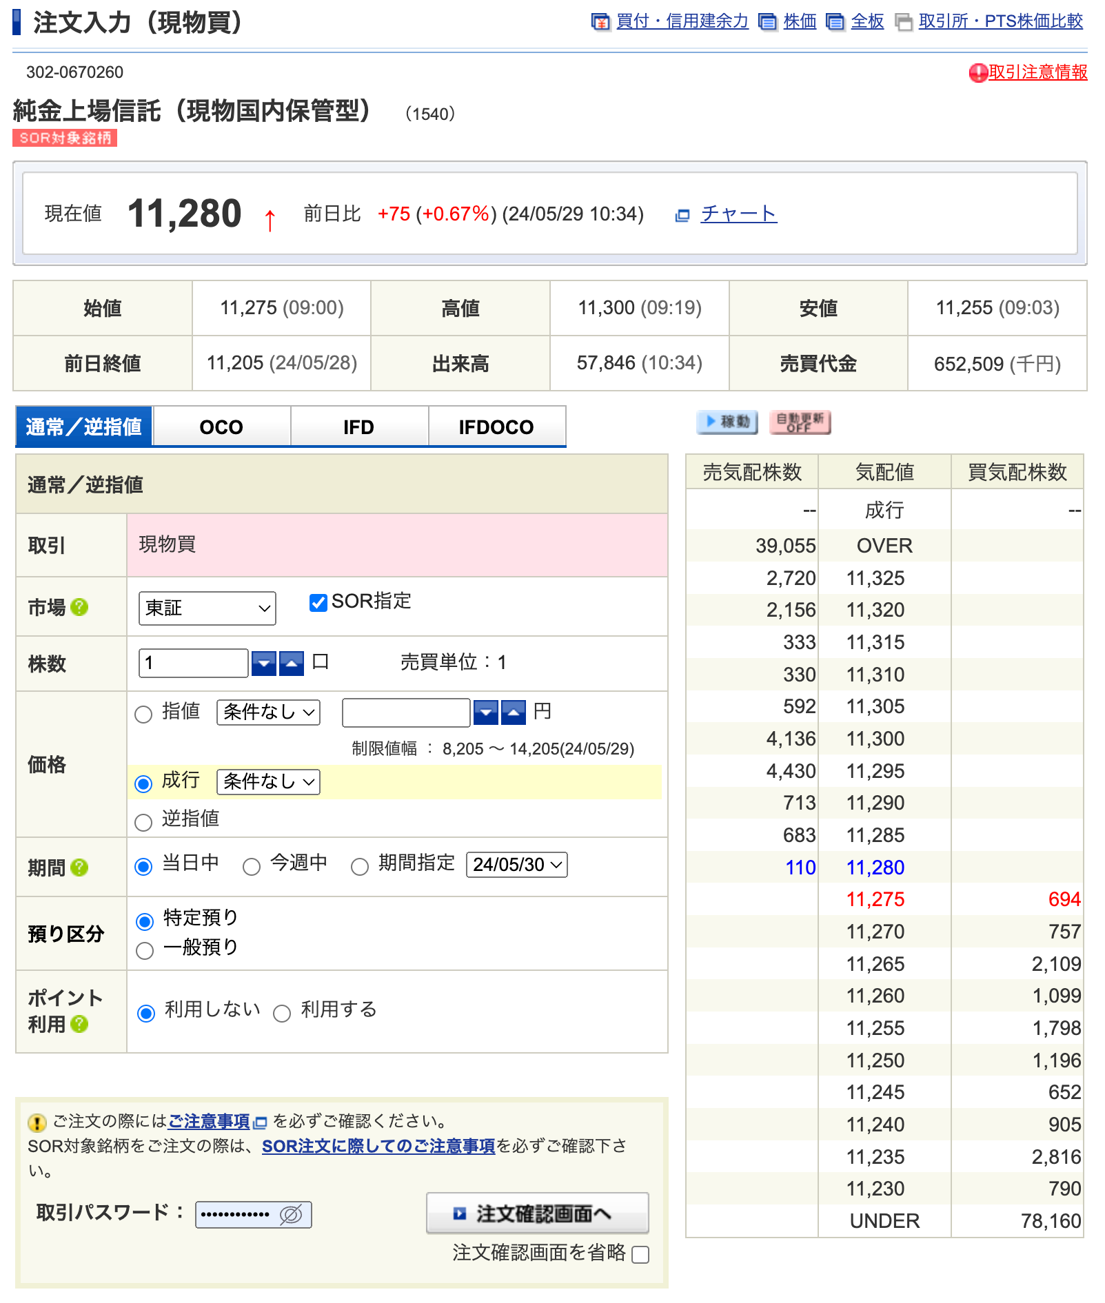This screenshot has height=1303, width=1105.
Task: Toggle password visibility eye icon
Action: [x=291, y=1215]
